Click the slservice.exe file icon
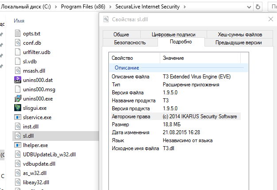The height and width of the screenshot is (190, 277). tap(18, 117)
